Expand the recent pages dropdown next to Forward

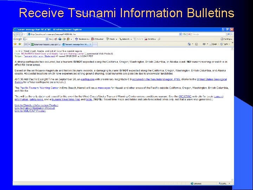(24, 34)
